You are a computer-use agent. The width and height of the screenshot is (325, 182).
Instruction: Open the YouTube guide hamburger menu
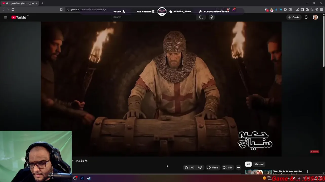[6, 17]
